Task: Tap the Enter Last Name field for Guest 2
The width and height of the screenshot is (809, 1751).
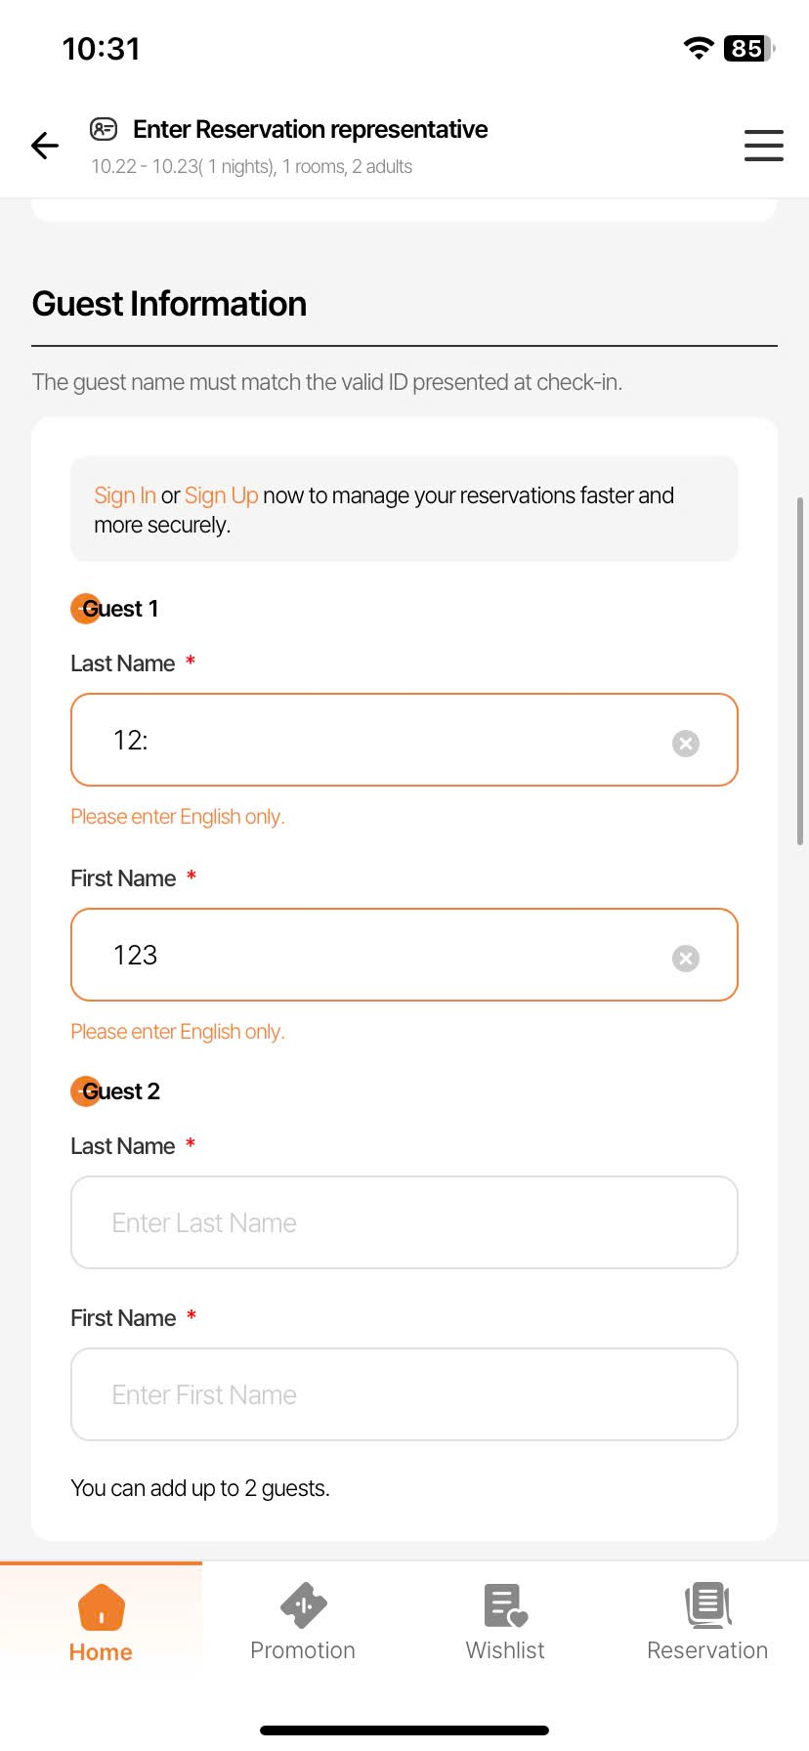Action: [404, 1222]
